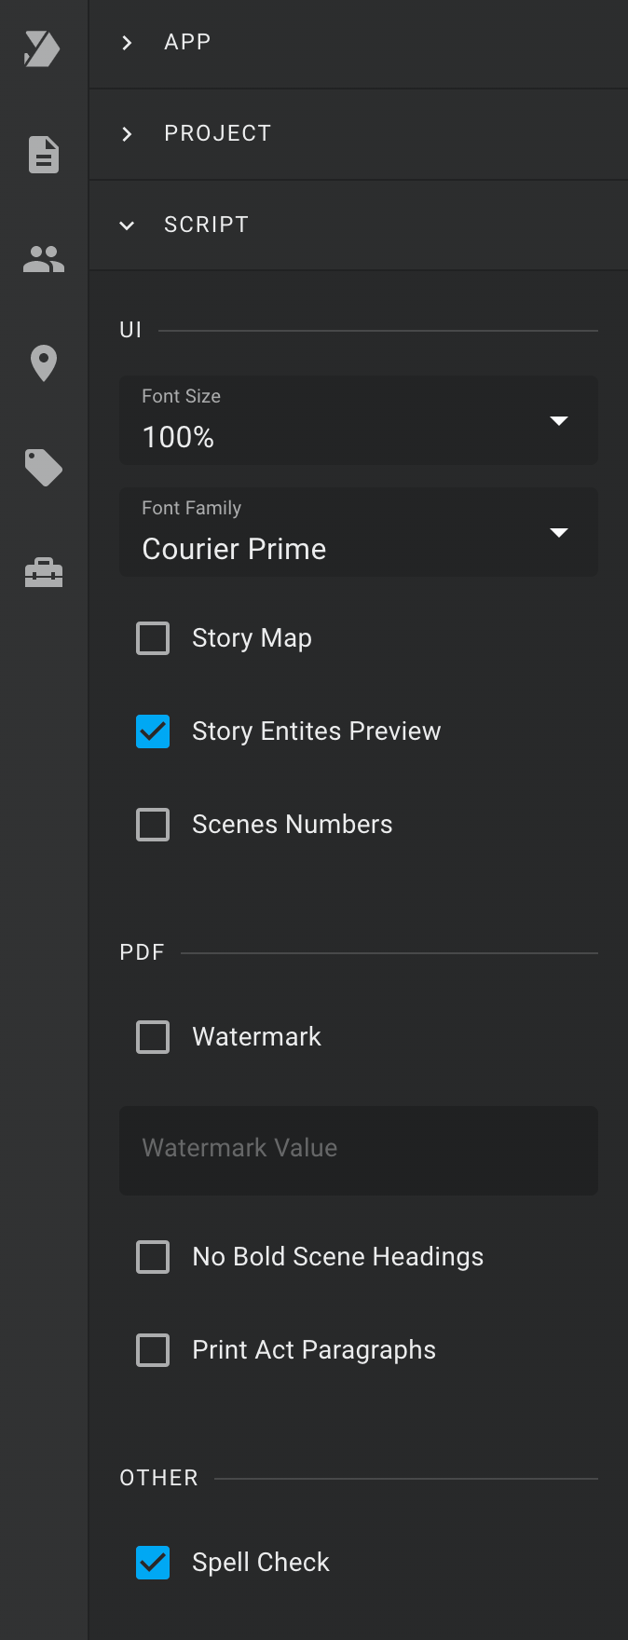Disable the Spell Check checkbox
Viewport: 628px width, 1640px height.
click(x=153, y=1563)
